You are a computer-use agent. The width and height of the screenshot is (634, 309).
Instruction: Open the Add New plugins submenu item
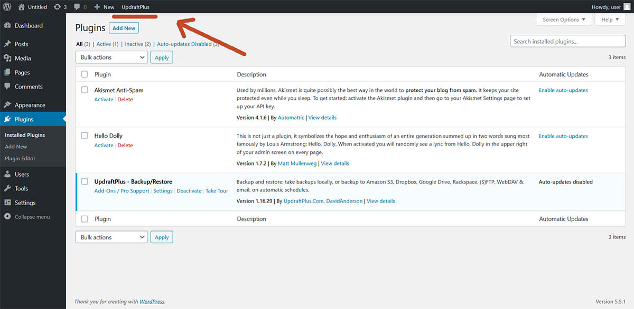16,147
